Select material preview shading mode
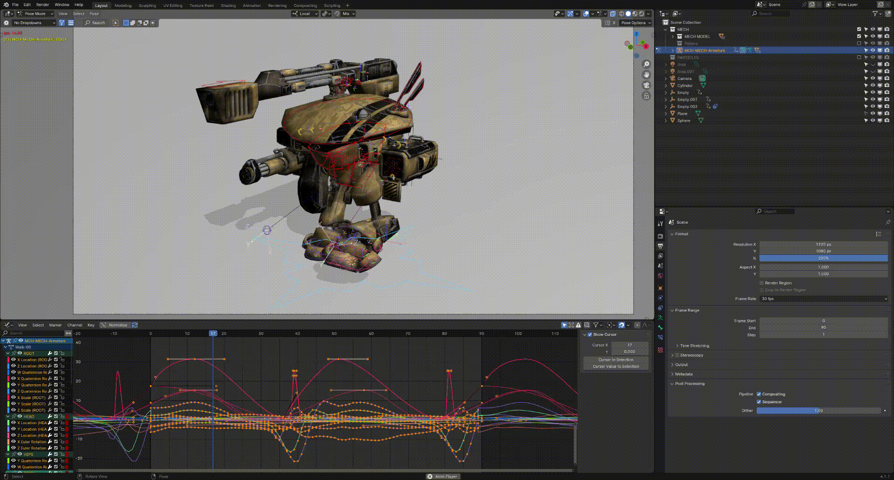This screenshot has height=480, width=894. click(635, 13)
